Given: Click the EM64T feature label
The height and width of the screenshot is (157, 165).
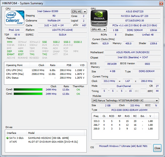Looking at the screenshot, I should coord(11,54).
